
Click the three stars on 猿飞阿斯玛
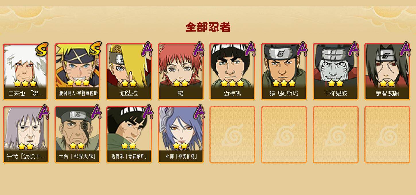(x=284, y=83)
